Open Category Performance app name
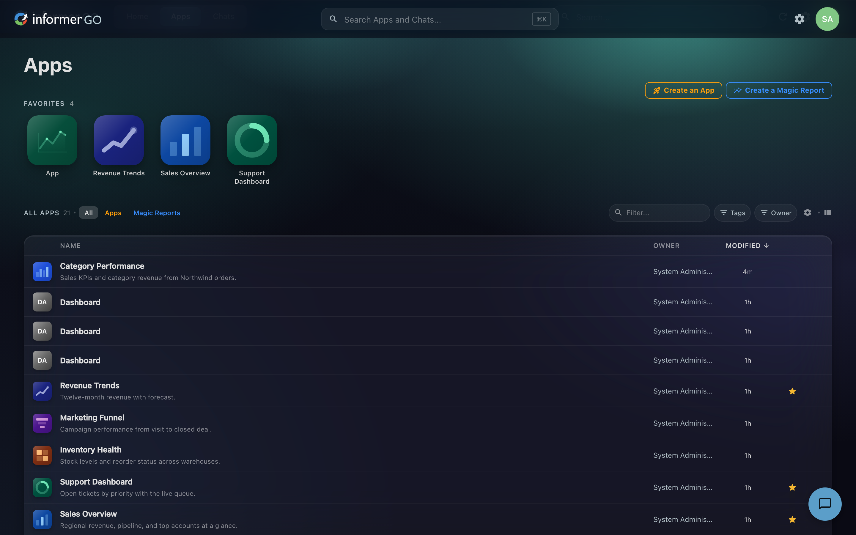Image resolution: width=856 pixels, height=535 pixels. 102,266
